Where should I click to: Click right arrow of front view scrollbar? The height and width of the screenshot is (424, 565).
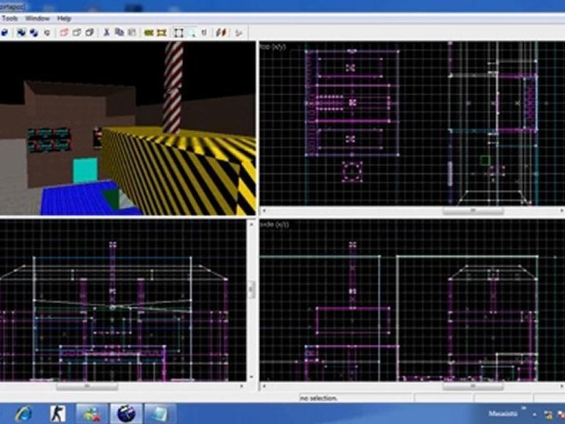pyautogui.click(x=242, y=386)
